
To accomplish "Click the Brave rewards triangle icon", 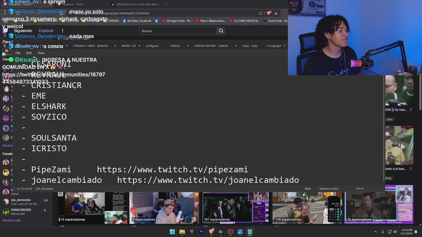I will [x=276, y=13].
